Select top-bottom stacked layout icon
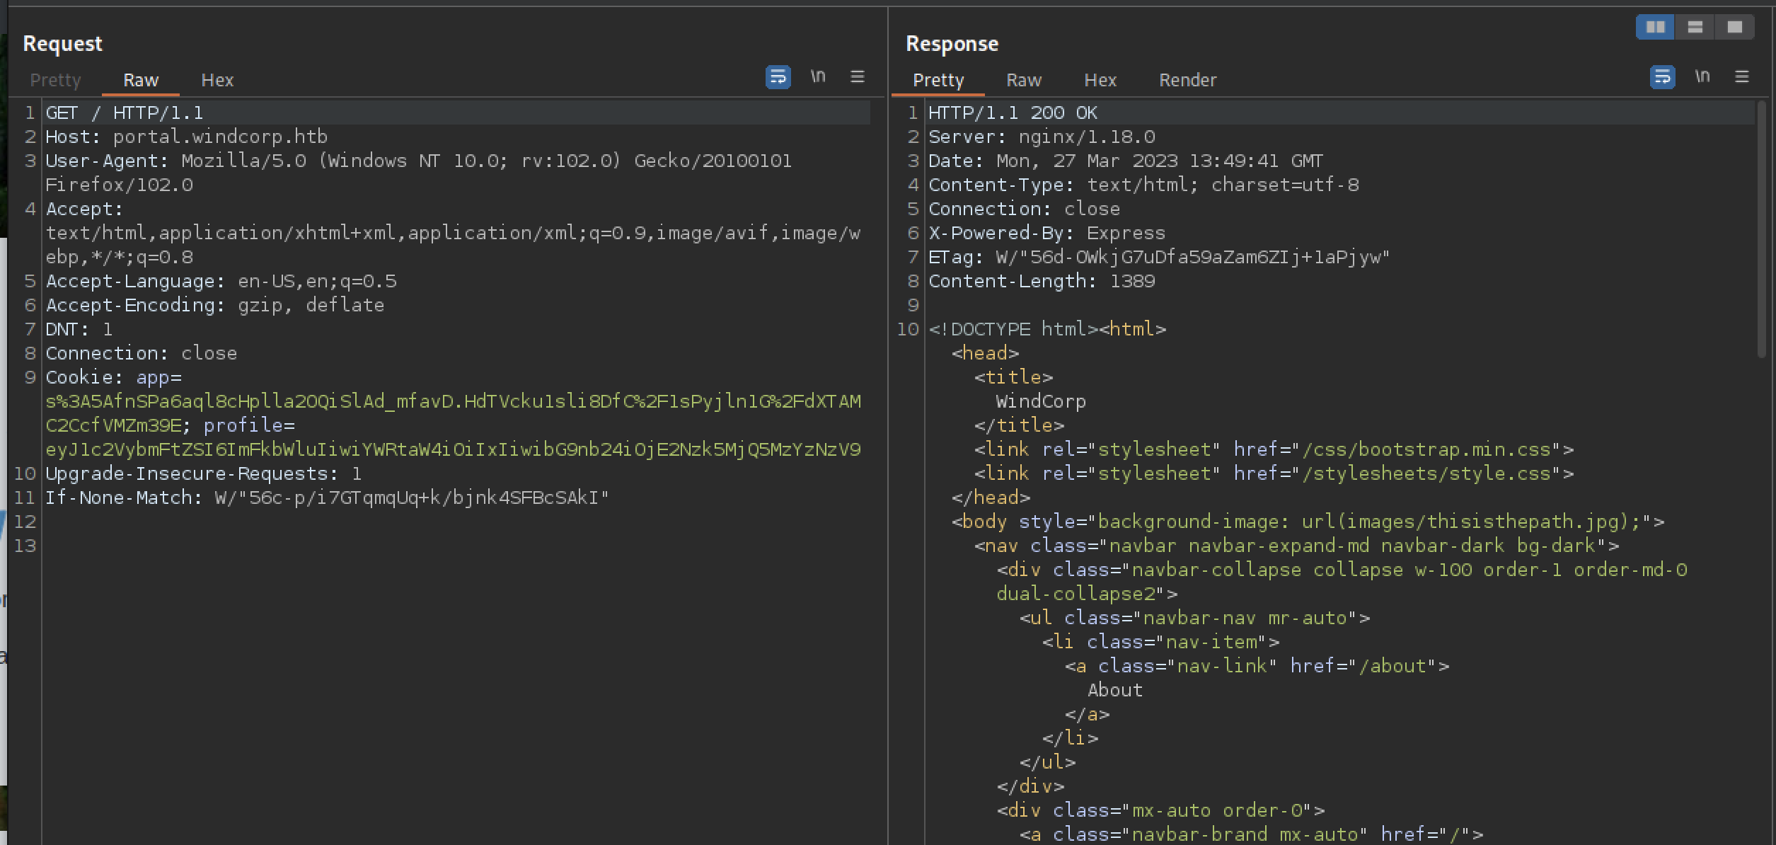The height and width of the screenshot is (845, 1776). [1695, 27]
